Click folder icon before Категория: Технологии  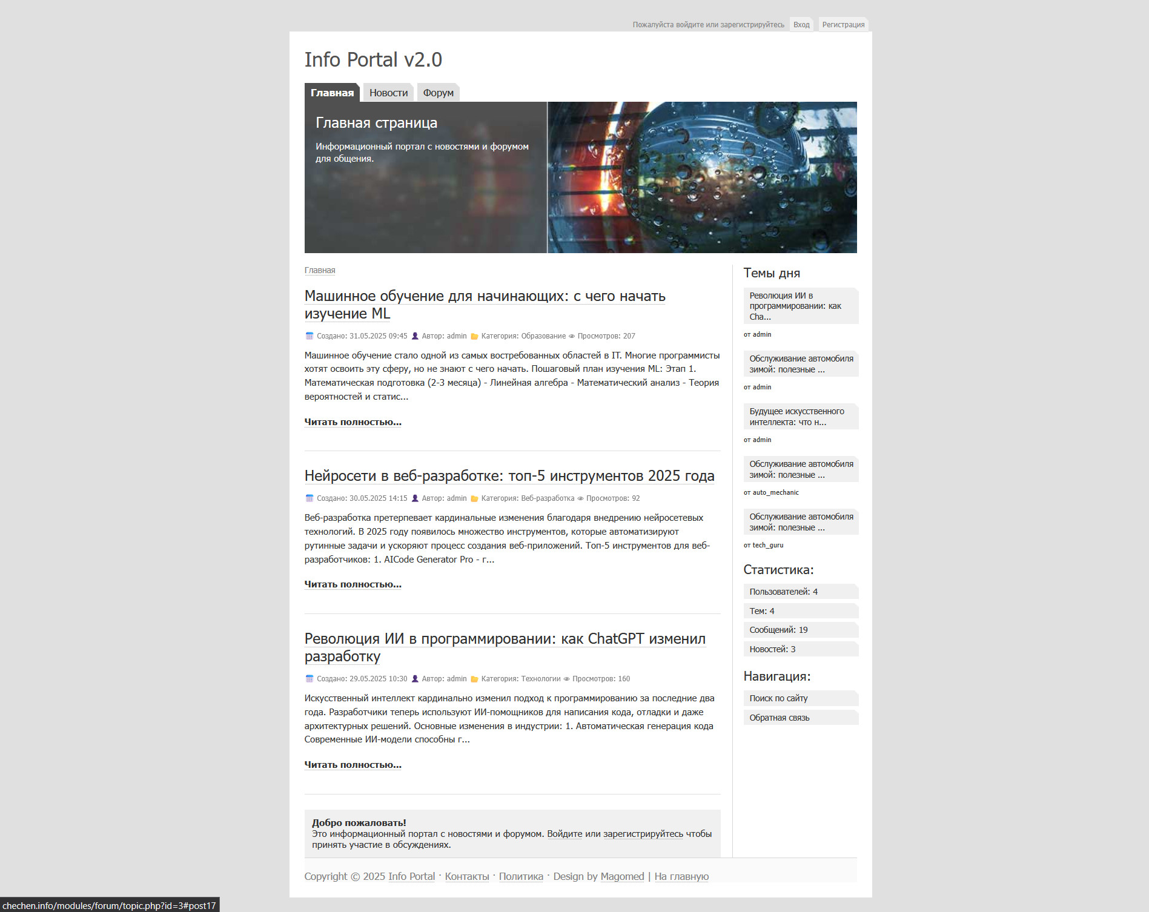[474, 679]
